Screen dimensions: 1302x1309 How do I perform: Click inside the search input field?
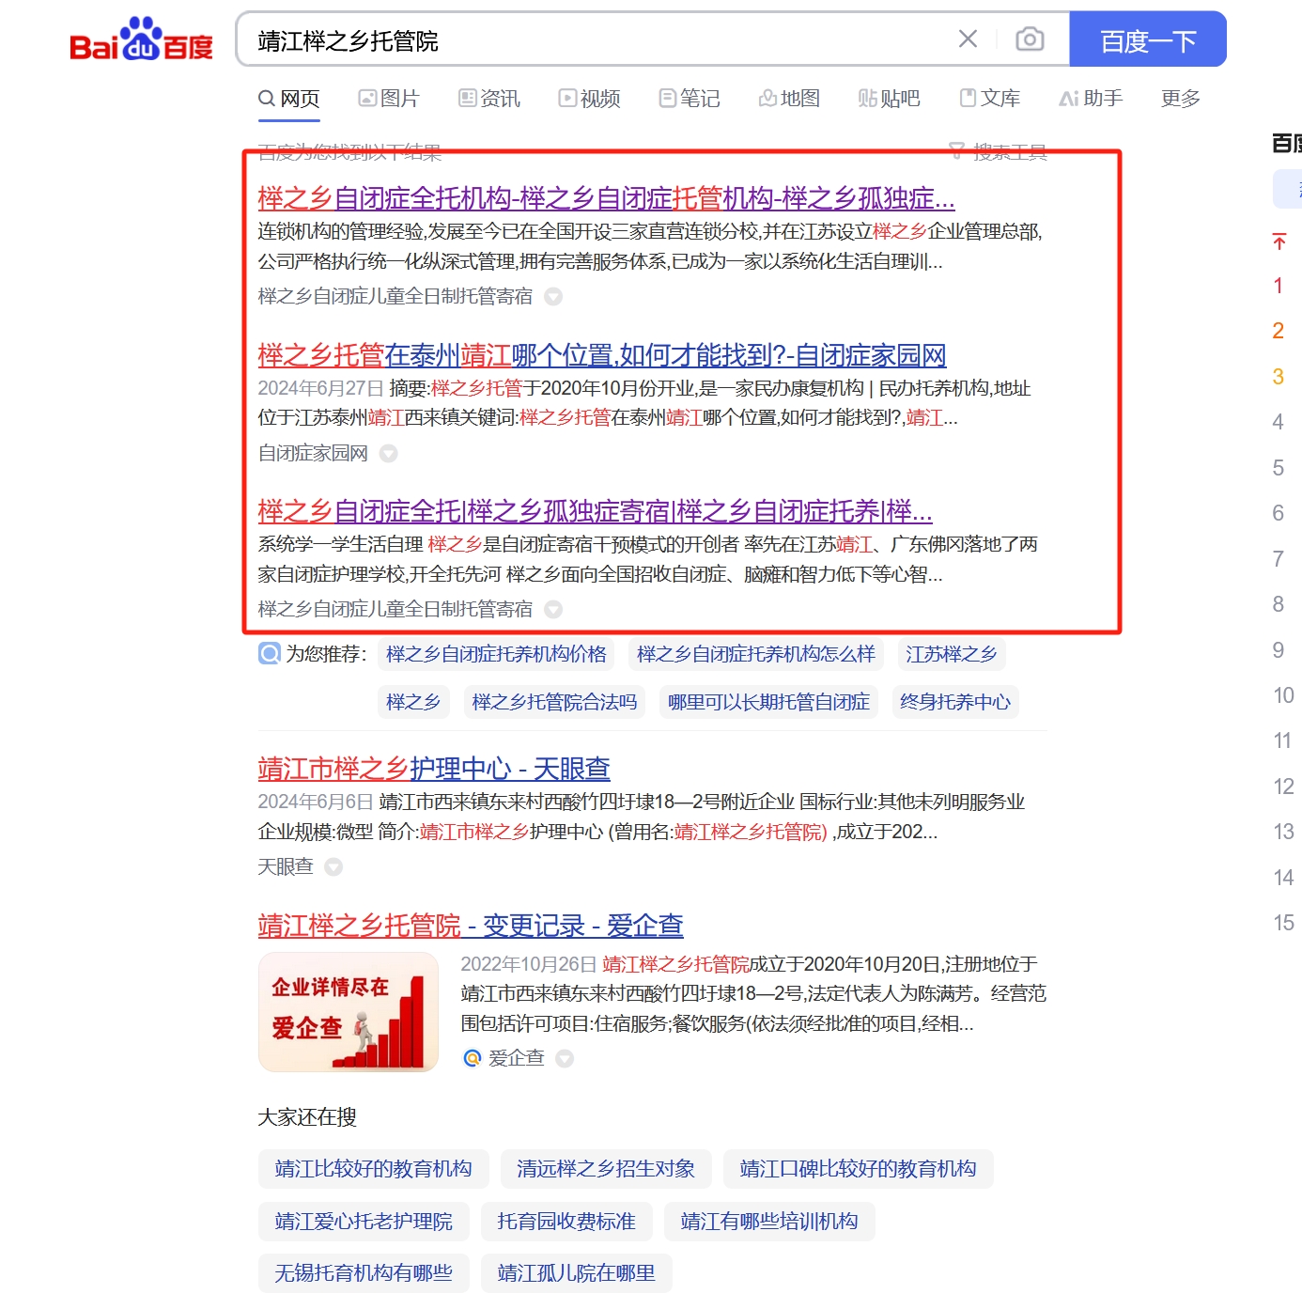(564, 39)
